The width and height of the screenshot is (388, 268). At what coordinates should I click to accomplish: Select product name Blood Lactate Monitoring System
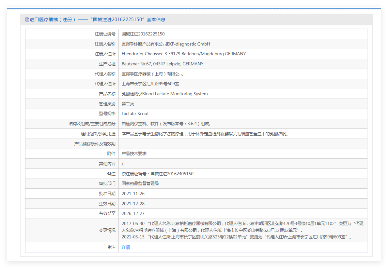coord(164,94)
